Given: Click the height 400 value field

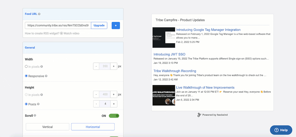Looking at the screenshot, I should 105,94.
